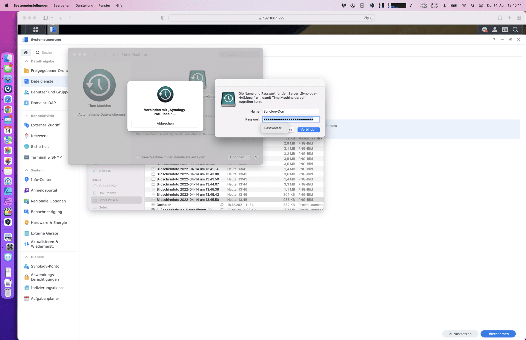
Task: Click Zurücksetzen button in Systemsteuerung
Action: (x=460, y=334)
